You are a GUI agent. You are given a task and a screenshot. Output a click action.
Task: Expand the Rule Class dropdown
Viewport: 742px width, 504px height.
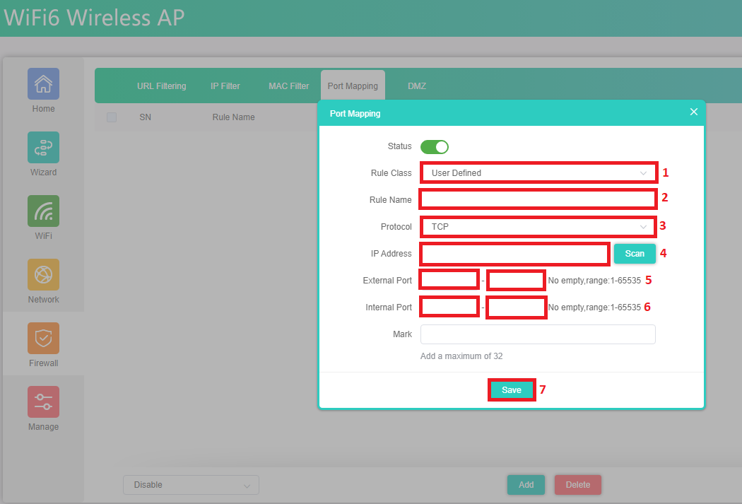tap(538, 173)
